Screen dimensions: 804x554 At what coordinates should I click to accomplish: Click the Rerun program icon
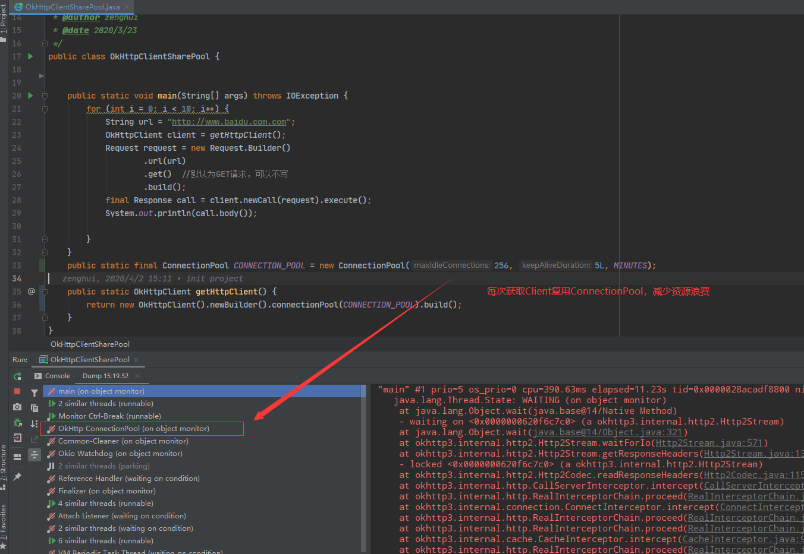(17, 376)
